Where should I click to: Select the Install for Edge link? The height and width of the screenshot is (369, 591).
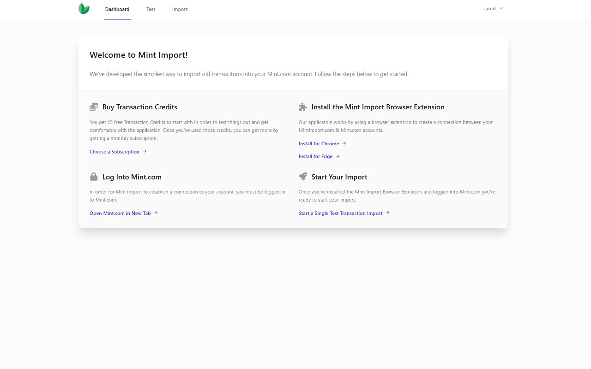pyautogui.click(x=315, y=157)
